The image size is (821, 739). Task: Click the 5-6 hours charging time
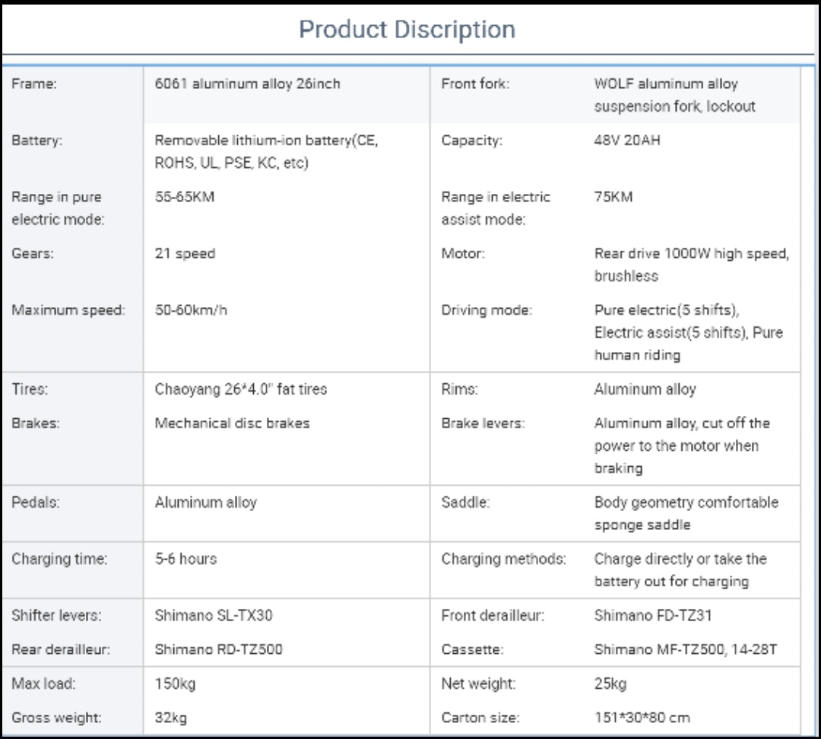tap(185, 559)
